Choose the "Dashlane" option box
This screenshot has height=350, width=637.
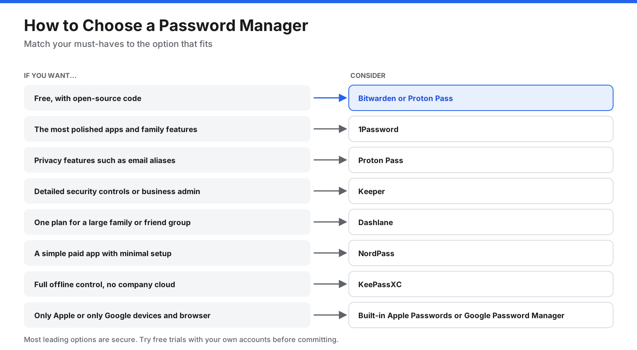click(x=481, y=222)
